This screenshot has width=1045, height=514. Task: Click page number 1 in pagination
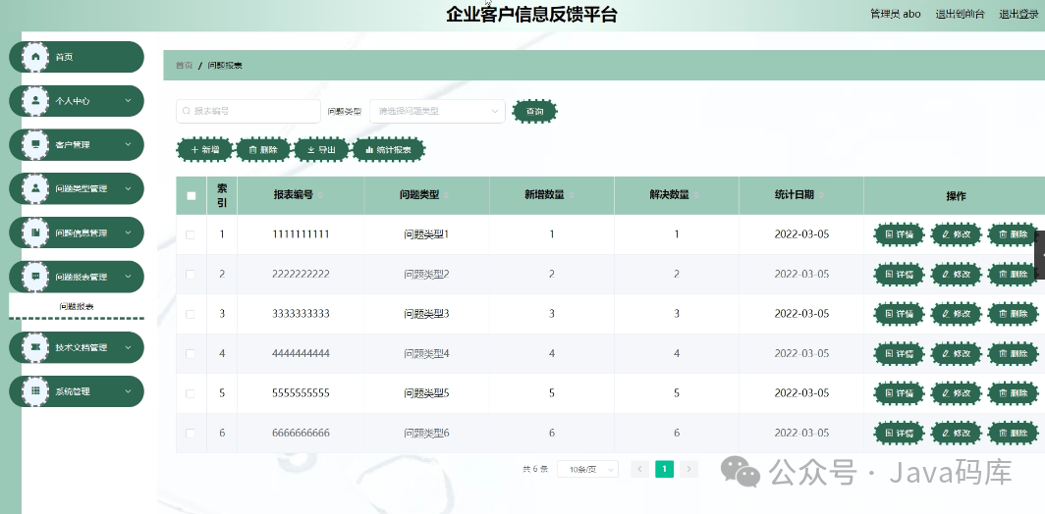(x=665, y=470)
